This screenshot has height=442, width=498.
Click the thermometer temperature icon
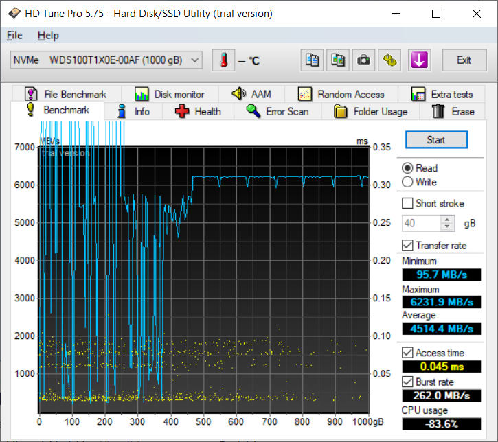(x=224, y=60)
